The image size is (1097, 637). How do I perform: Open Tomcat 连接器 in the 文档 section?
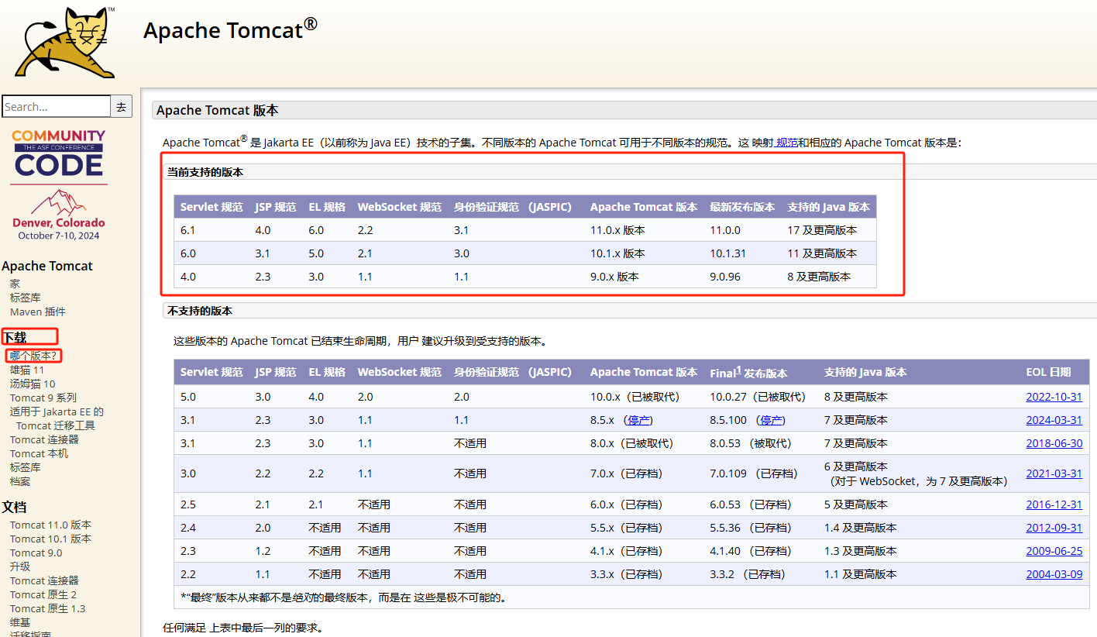(x=44, y=580)
